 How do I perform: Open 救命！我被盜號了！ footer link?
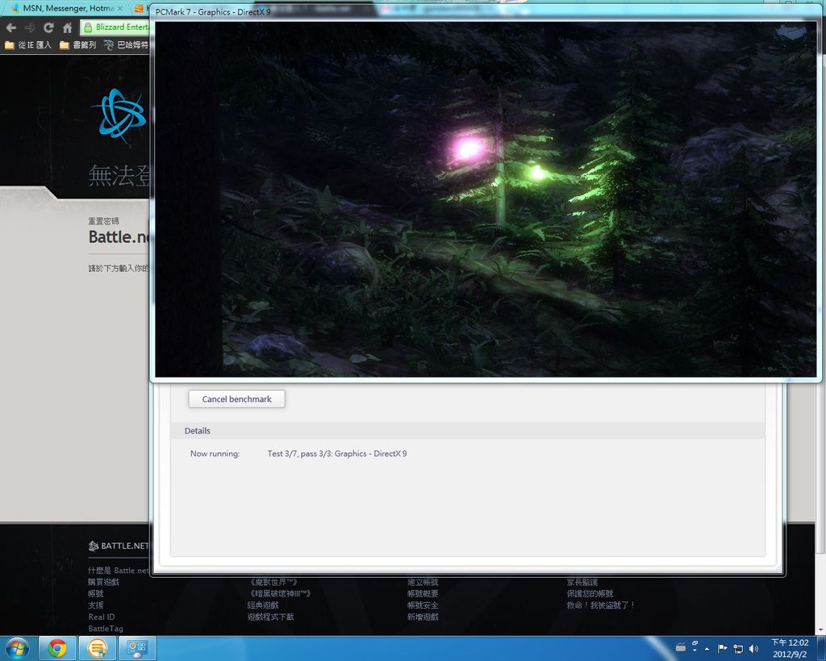click(x=601, y=605)
